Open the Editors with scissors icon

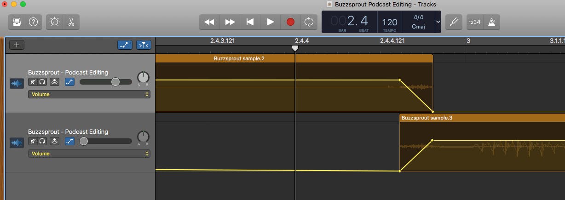click(71, 22)
